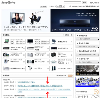The width and height of the screenshot is (100, 98).
Task: Click the 検索 search button
Action: coord(84,3)
